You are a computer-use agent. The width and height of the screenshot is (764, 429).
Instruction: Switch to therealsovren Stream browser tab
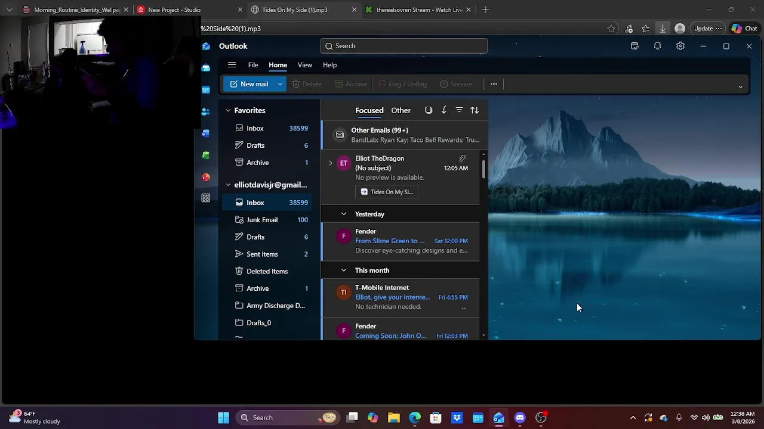[419, 10]
